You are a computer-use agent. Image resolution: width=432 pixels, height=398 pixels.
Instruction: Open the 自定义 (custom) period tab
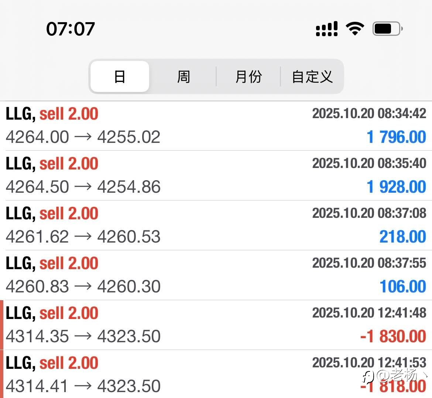pos(312,76)
